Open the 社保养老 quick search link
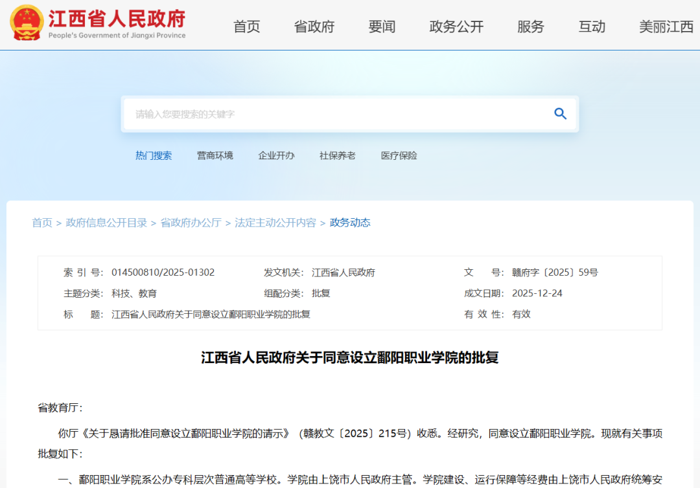This screenshot has height=488, width=700. coord(337,155)
